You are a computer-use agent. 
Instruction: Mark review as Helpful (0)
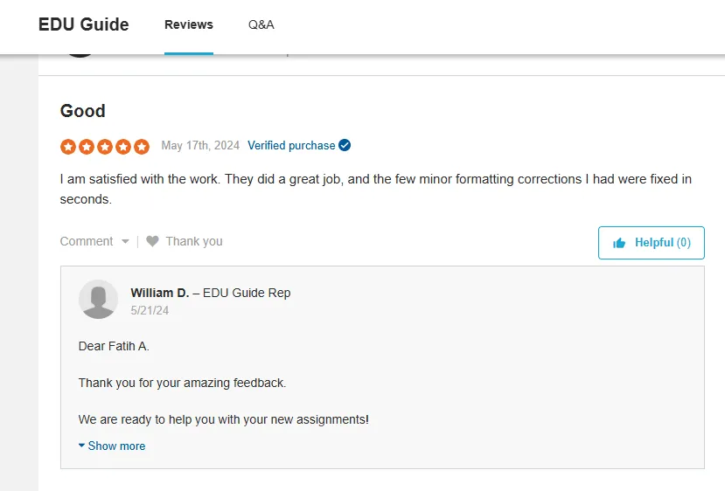click(x=651, y=243)
